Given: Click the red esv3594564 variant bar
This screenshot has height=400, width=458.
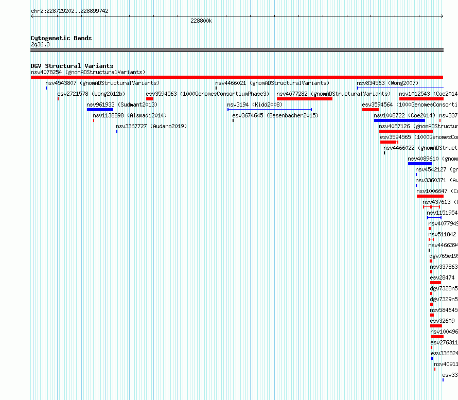Looking at the screenshot, I should point(371,110).
